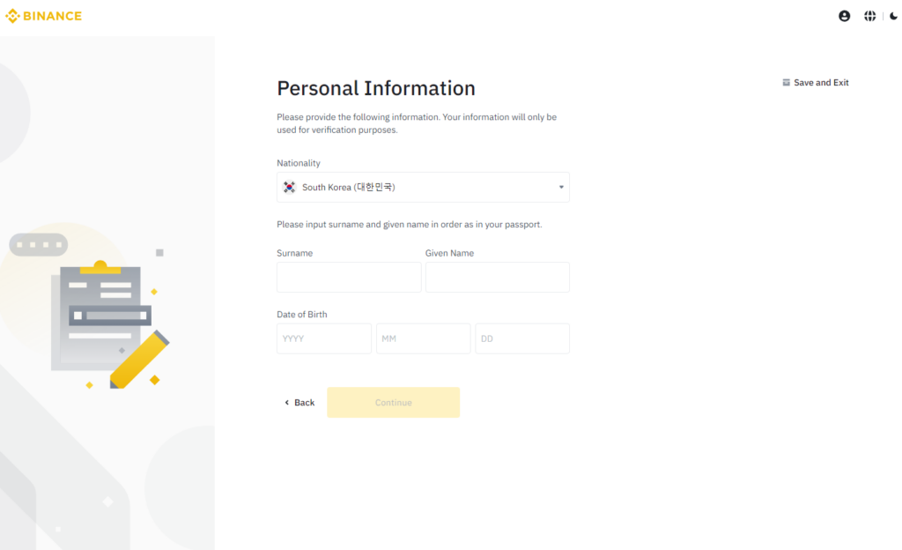Open the user account profile icon
The height and width of the screenshot is (550, 902).
tap(844, 16)
